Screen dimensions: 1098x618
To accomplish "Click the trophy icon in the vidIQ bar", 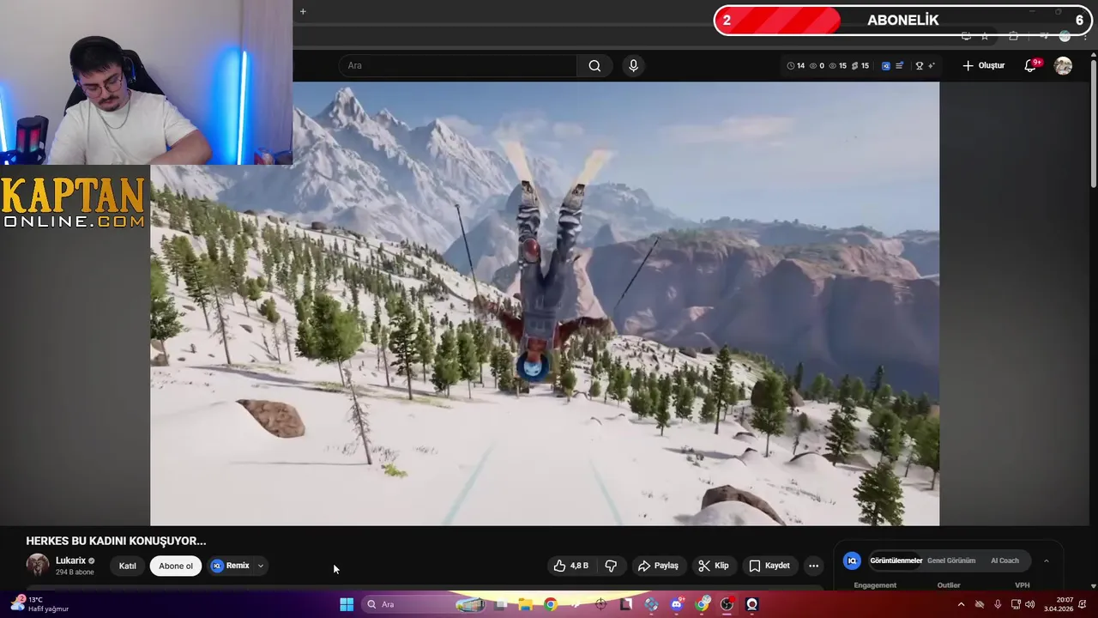I will point(920,66).
